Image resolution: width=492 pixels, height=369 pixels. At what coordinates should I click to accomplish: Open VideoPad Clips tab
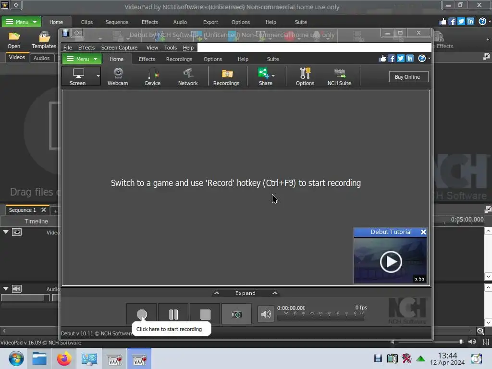tap(87, 22)
